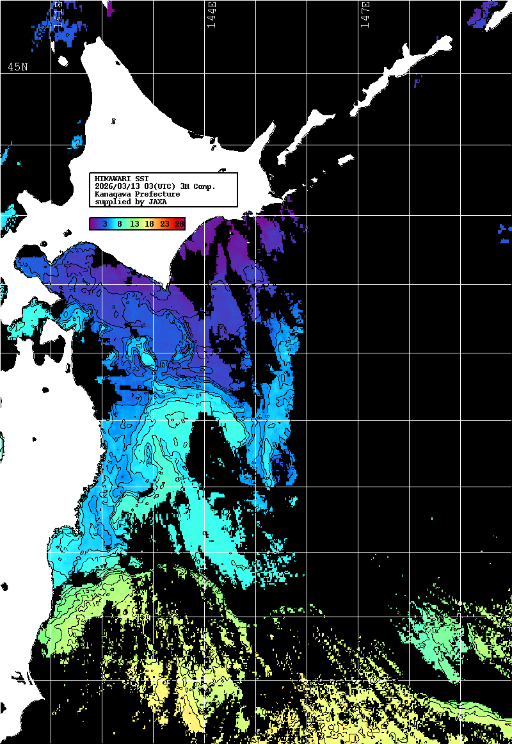Viewport: 512px width, 744px height.
Task: Click the small white island off Hokkaido's eastern tip
Action: tap(346, 159)
